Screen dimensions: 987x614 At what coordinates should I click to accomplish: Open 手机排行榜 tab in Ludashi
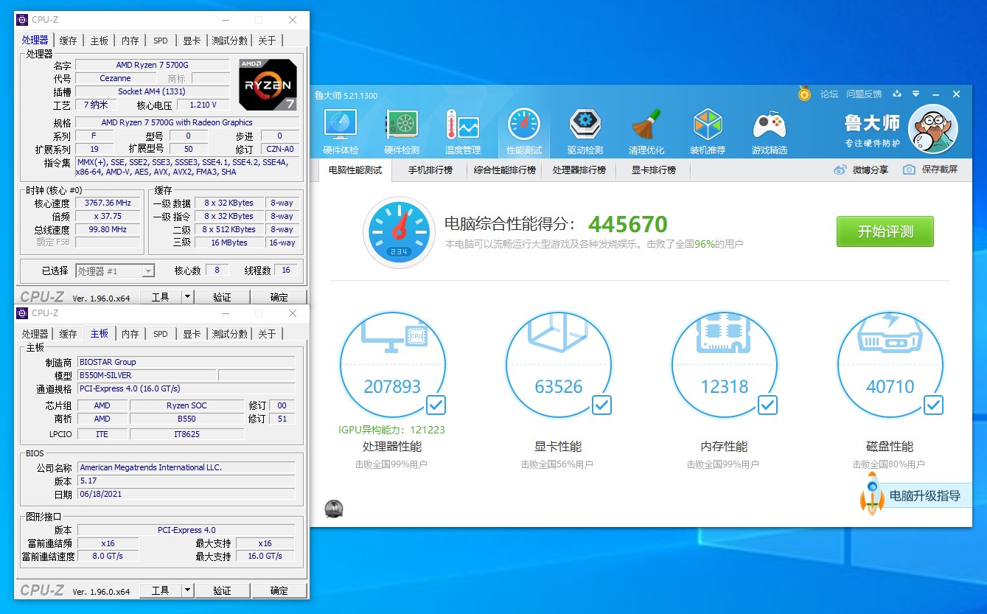[x=431, y=170]
